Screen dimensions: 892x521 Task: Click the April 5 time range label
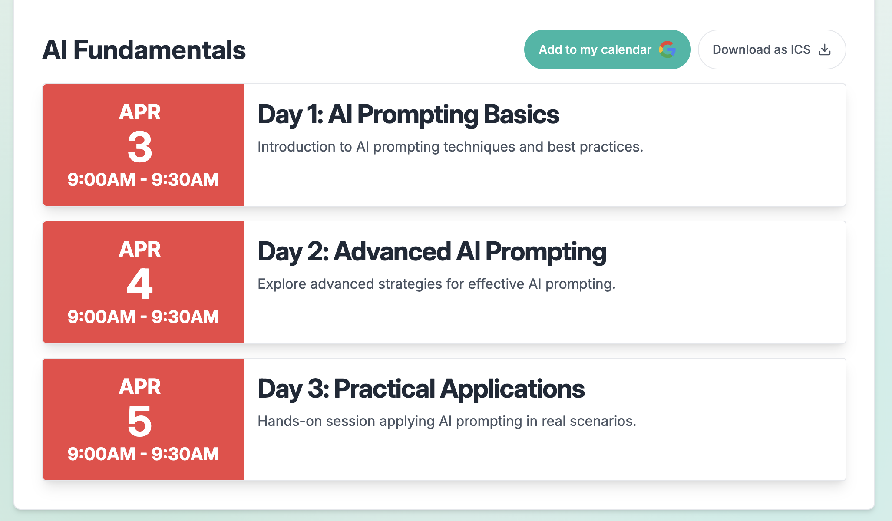[x=143, y=454]
